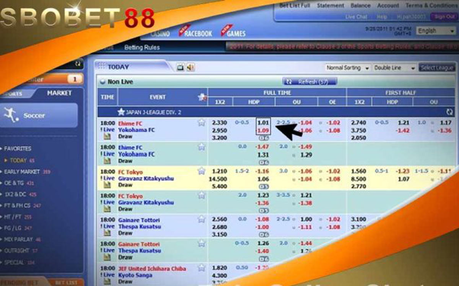The image size is (459, 286).
Task: Open the Normal Sorting dropdown
Action: pos(348,68)
